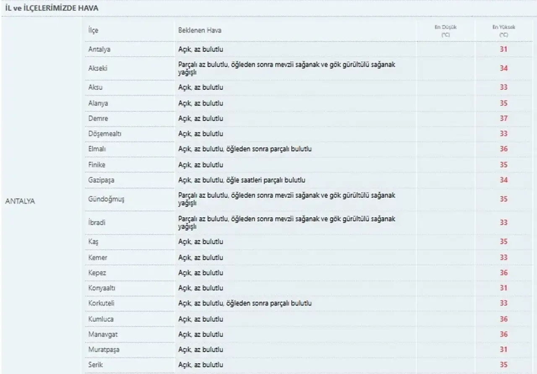537x374 pixels.
Task: Click the ANTALYA province cell
Action: [20, 201]
